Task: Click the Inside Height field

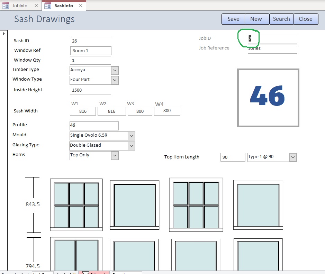Action: [90, 90]
